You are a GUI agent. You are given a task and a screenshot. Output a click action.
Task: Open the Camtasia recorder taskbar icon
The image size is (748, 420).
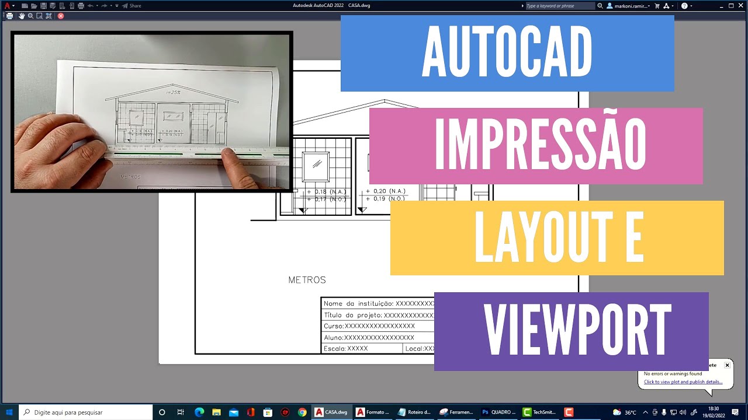[569, 412]
